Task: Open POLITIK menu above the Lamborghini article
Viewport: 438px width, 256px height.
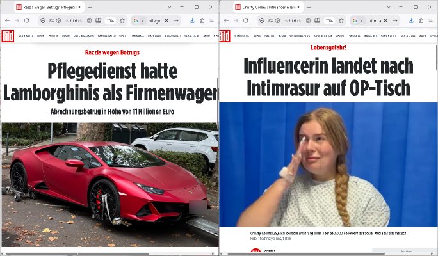Action: pos(53,36)
